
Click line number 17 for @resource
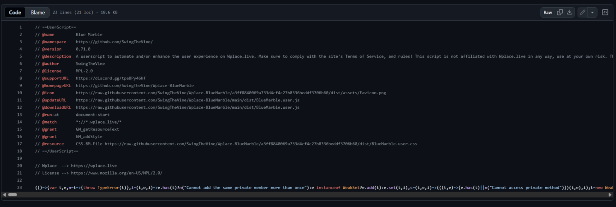(x=19, y=143)
